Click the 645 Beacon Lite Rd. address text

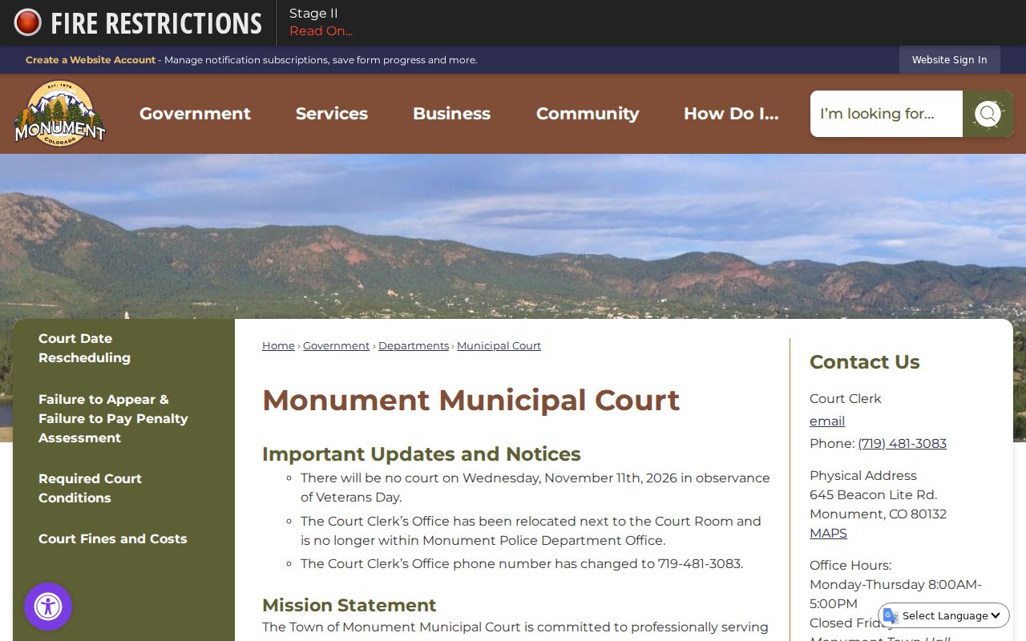point(873,494)
